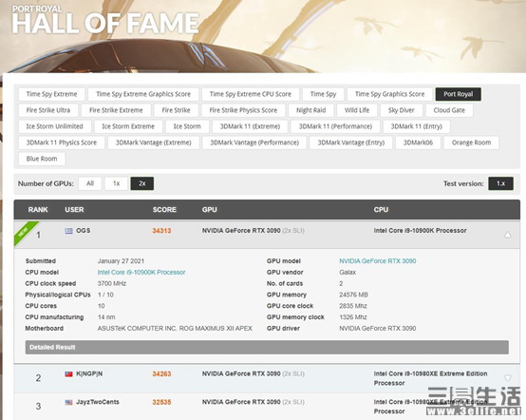
Task: Choose 3DMark 11 (Extreme) tab
Action: pos(250,126)
